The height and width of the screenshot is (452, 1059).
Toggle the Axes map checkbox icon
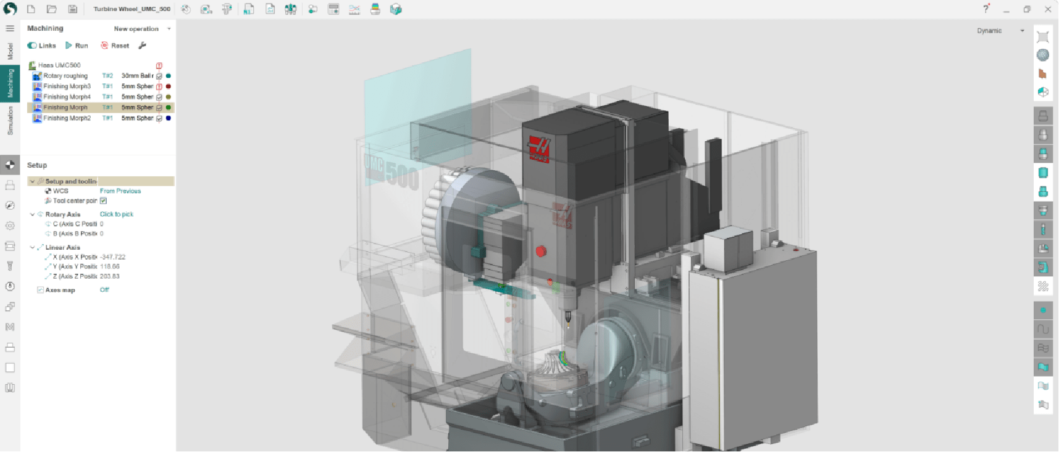point(40,290)
